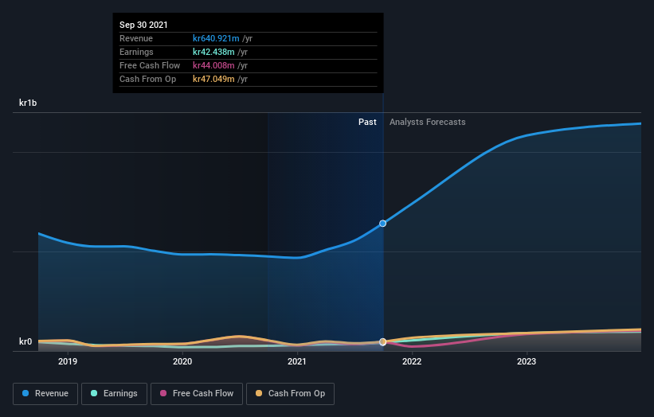Click the Analysts Forecasts label

428,122
